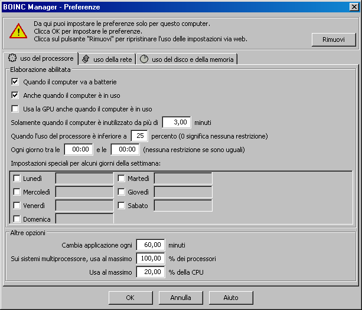Click the processor usage field showing 25
Image resolution: width=362 pixels, height=310 pixels.
139,136
